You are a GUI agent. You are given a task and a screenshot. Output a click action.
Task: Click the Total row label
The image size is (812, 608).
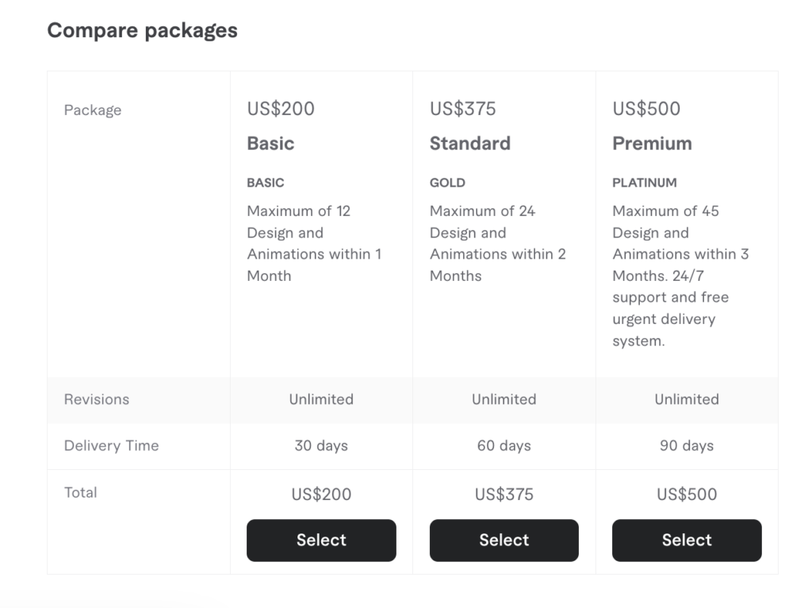(80, 492)
